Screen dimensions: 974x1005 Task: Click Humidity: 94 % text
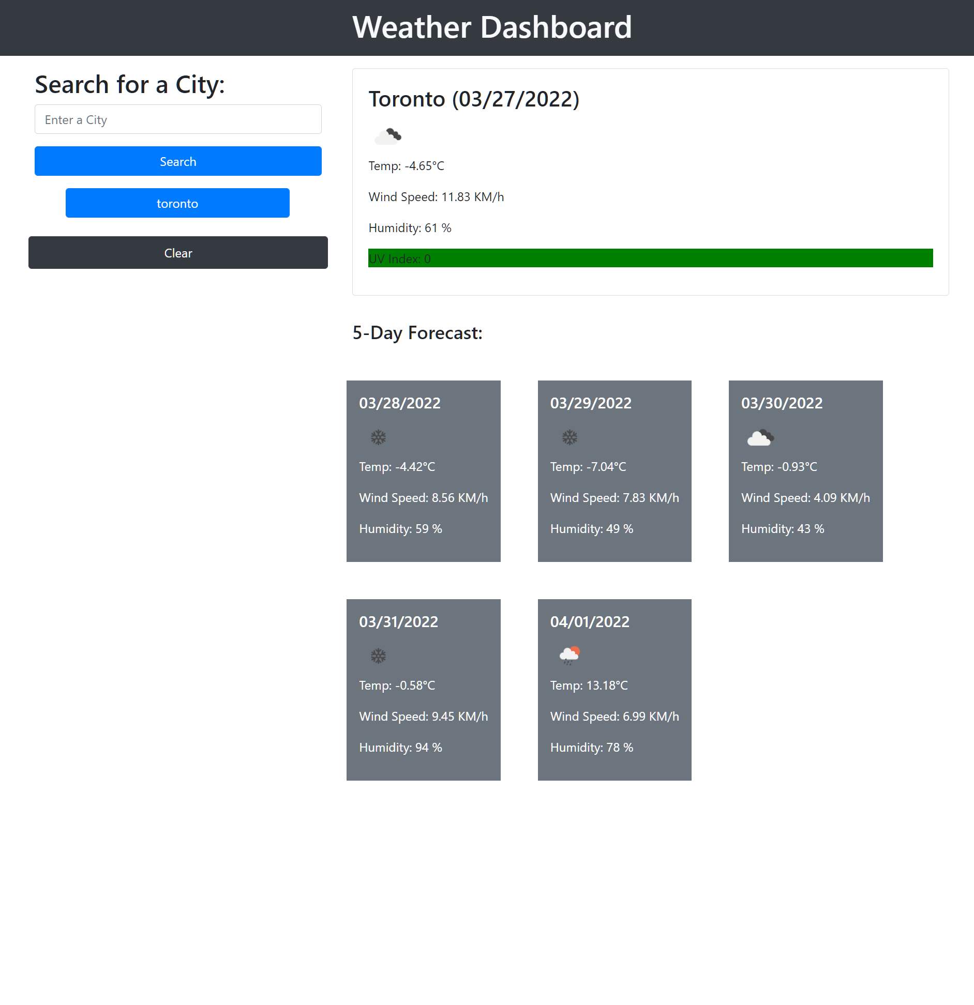coord(400,748)
